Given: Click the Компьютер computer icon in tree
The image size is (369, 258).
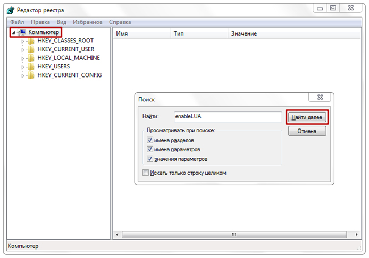Looking at the screenshot, I should coord(22,32).
